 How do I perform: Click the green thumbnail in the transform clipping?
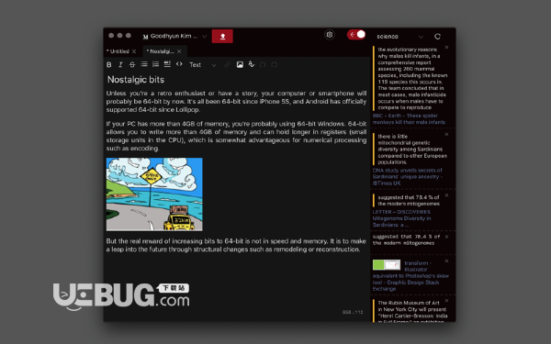tap(387, 265)
